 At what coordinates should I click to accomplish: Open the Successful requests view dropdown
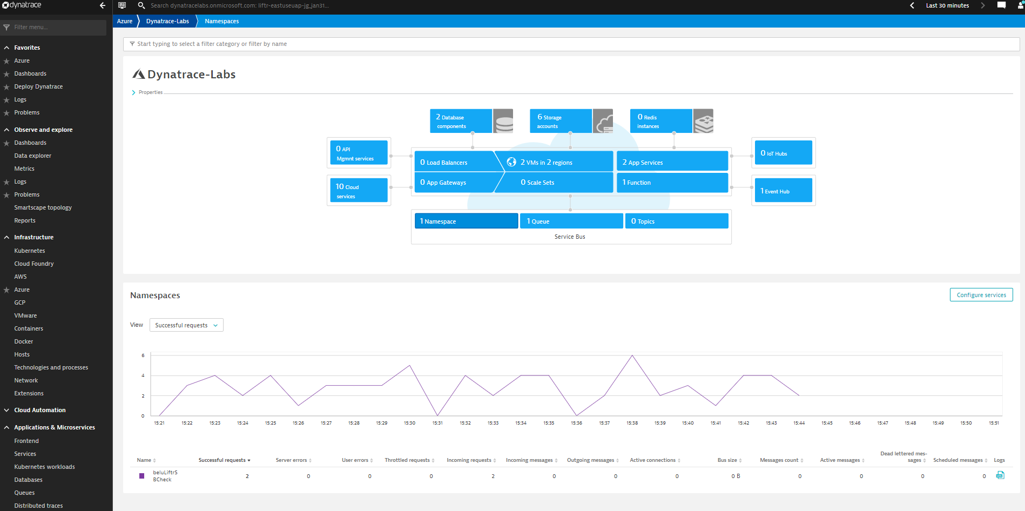click(x=186, y=325)
